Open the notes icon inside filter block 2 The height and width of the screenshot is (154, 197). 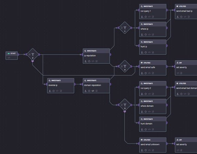pyautogui.click(x=30, y=54)
